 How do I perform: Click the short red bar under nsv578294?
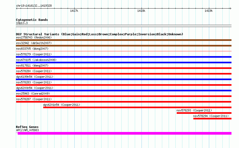[212, 119]
